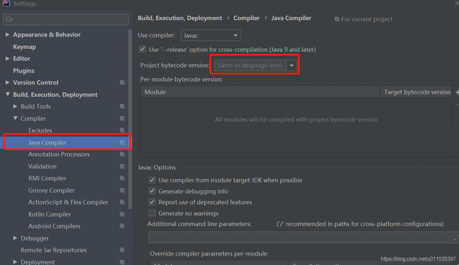The image size is (459, 265).
Task: Select Annotation Processors in the sidebar
Action: click(x=59, y=154)
